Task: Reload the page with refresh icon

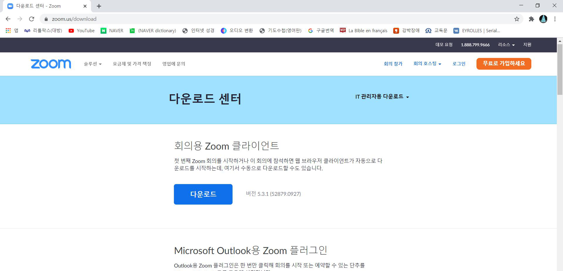Action: click(32, 19)
